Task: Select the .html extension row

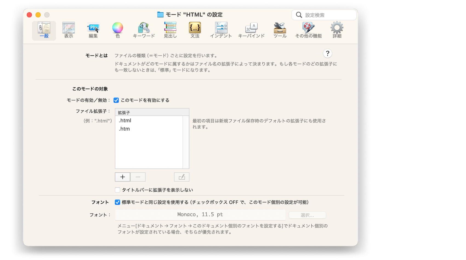Action: click(149, 120)
